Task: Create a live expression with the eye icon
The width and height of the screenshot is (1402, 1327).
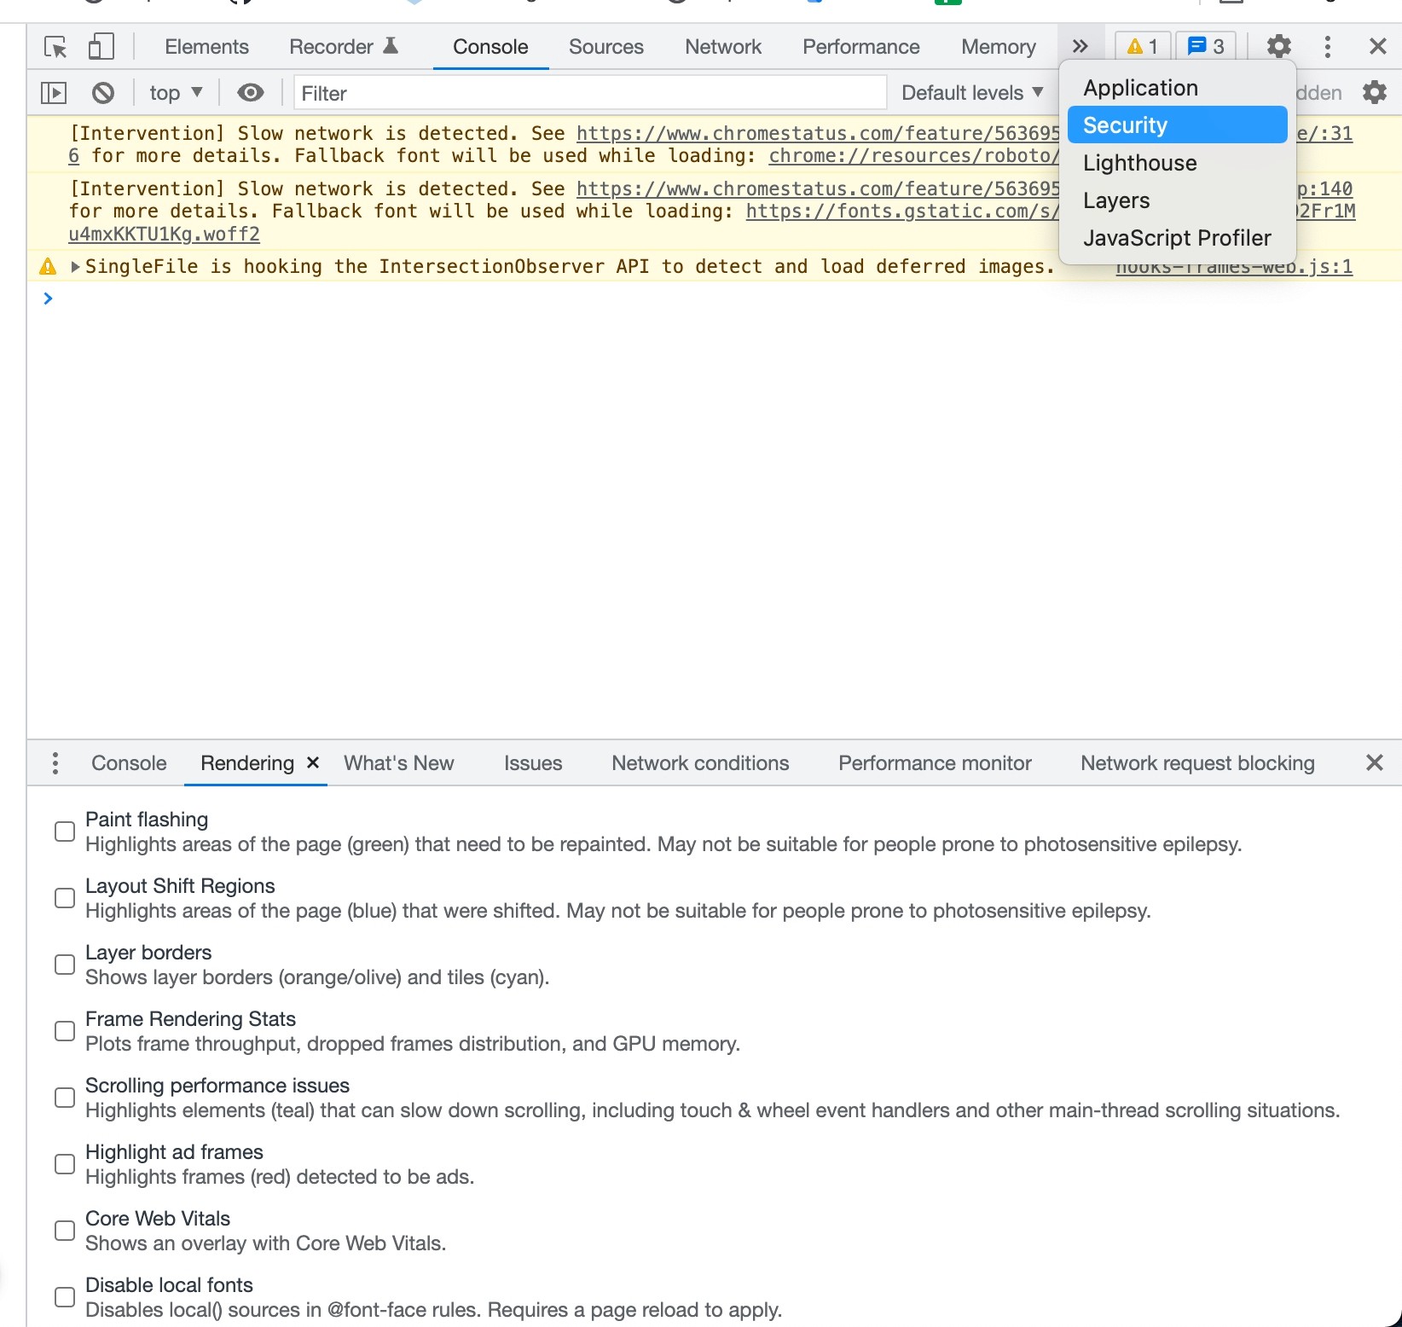Action: (x=250, y=92)
